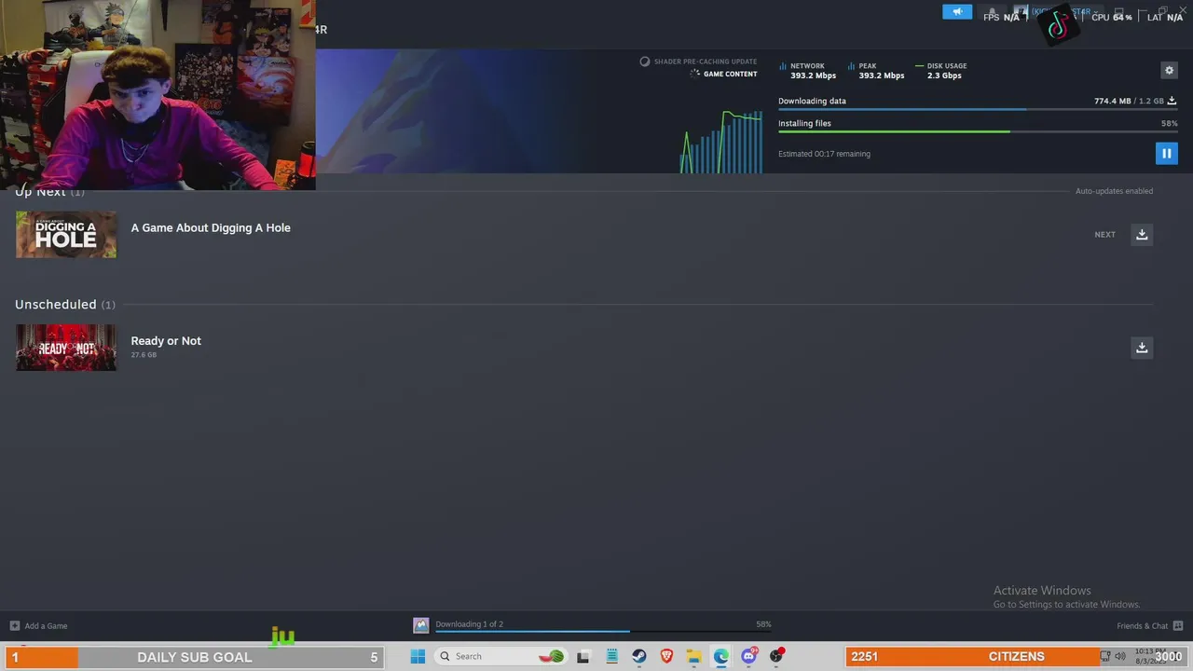This screenshot has height=671, width=1193.
Task: Click the NETWORK 393.2 Mbps stat
Action: pyautogui.click(x=809, y=71)
